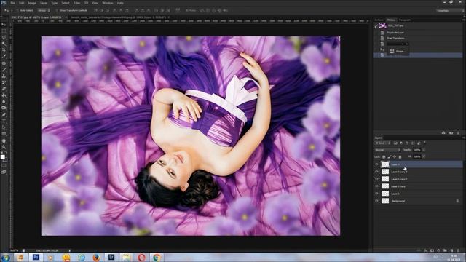
Task: Hide the Layer 1 copy 2 layer
Action: pyautogui.click(x=376, y=179)
